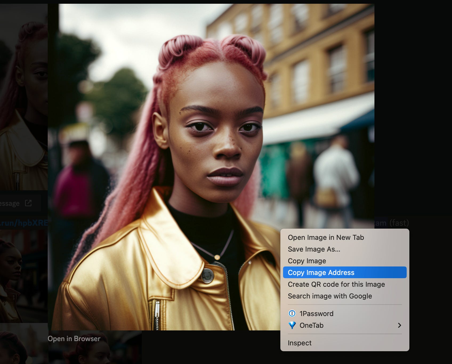
Task: Choose Open Image in New Tab
Action: pos(326,237)
